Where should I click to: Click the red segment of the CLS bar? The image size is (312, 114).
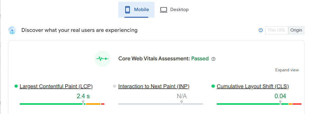tap(297, 104)
